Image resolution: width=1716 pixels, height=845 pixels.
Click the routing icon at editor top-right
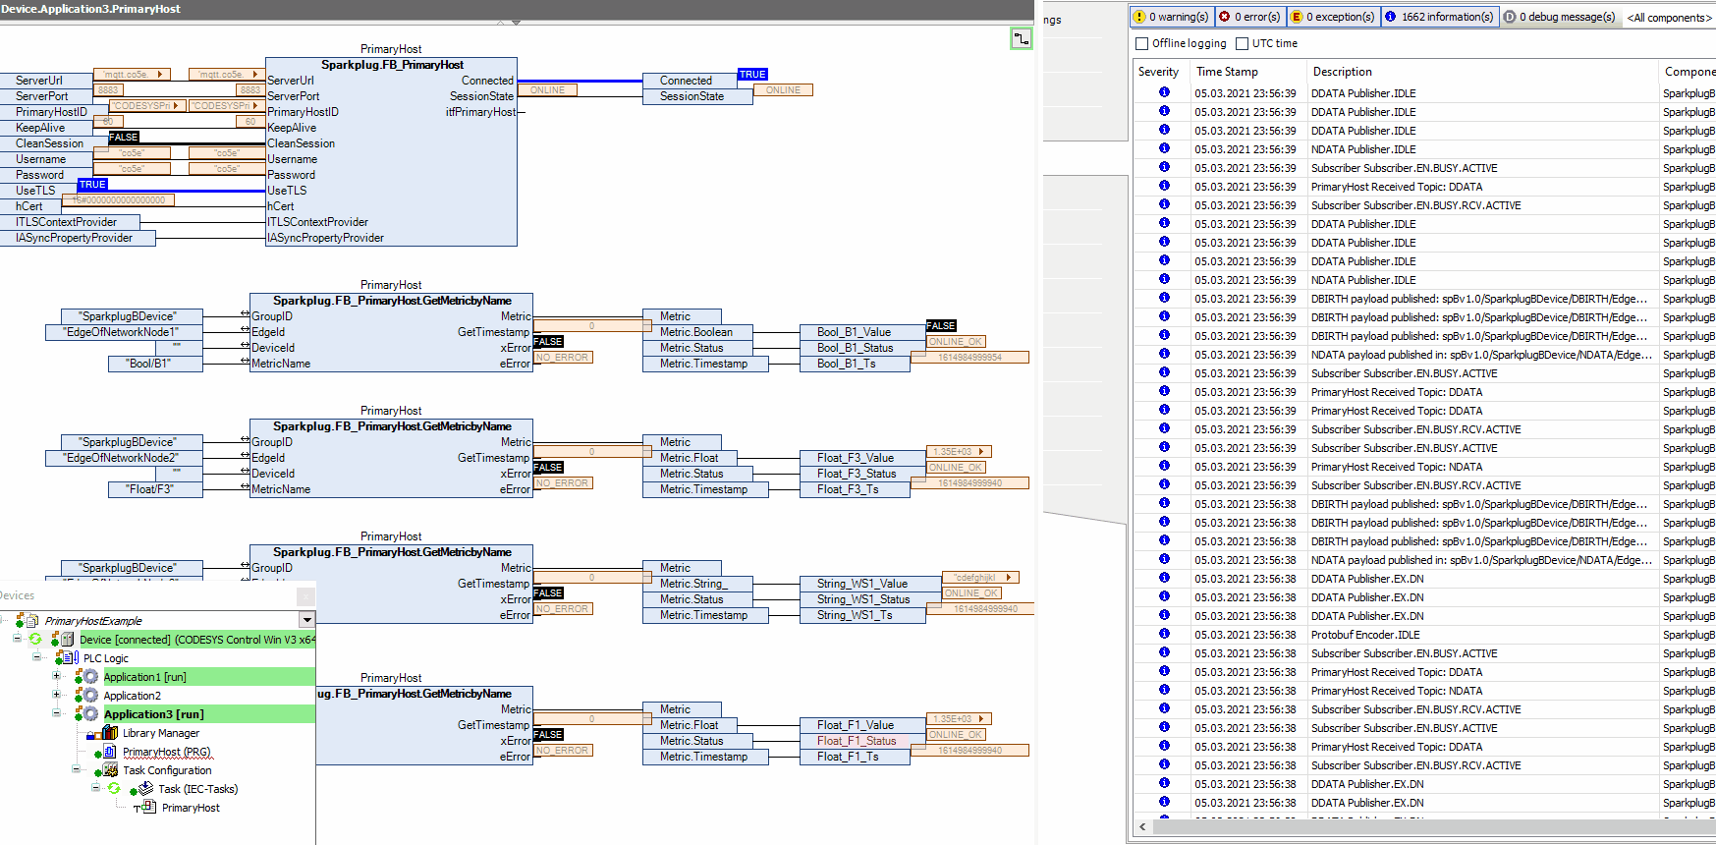(1022, 39)
